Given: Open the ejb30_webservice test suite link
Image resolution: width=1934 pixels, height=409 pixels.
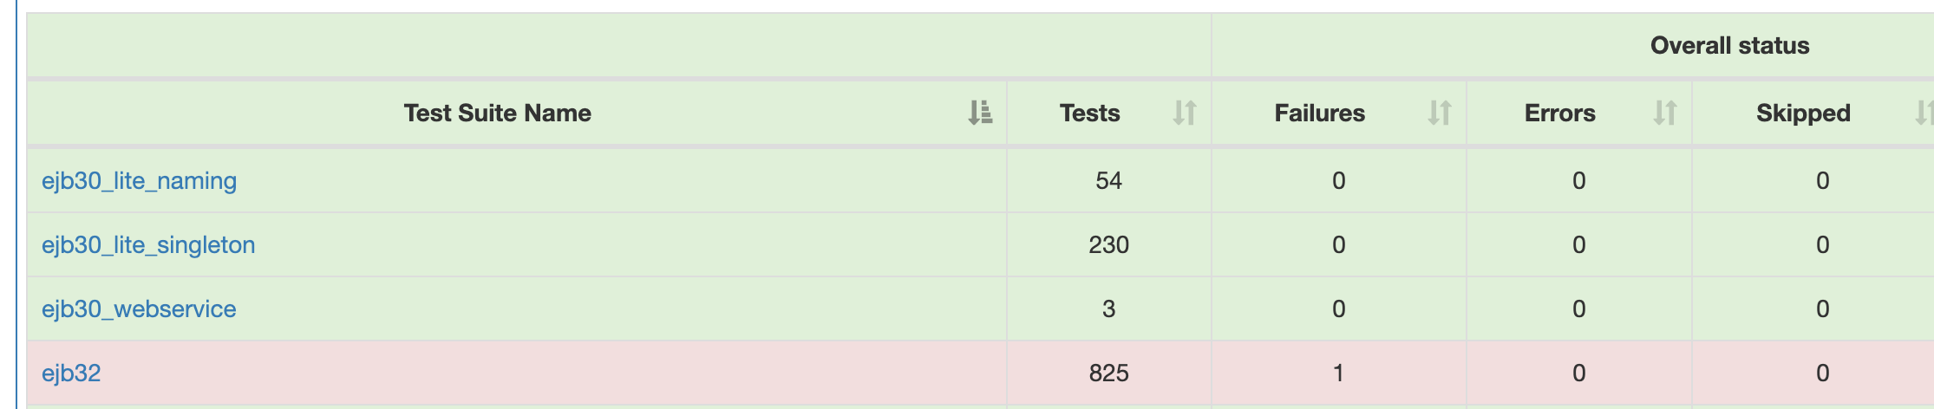Looking at the screenshot, I should point(139,308).
